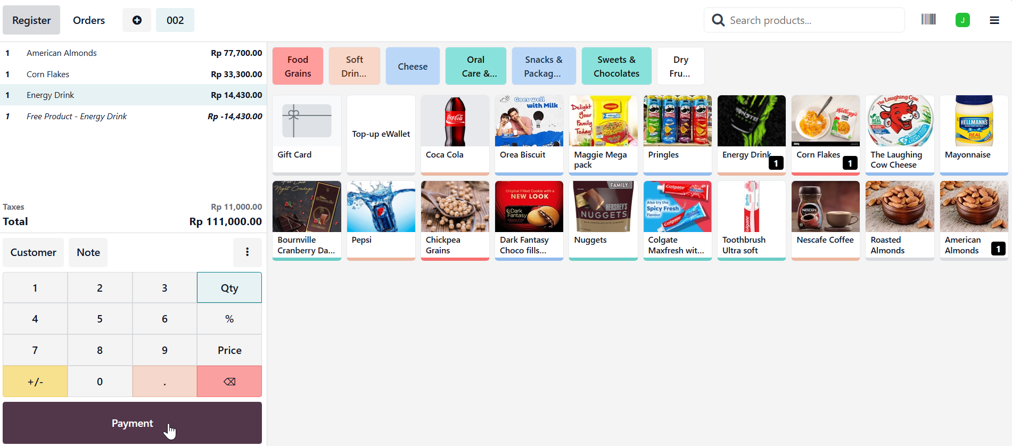
Task: Open the barcode scanner icon
Action: [928, 20]
